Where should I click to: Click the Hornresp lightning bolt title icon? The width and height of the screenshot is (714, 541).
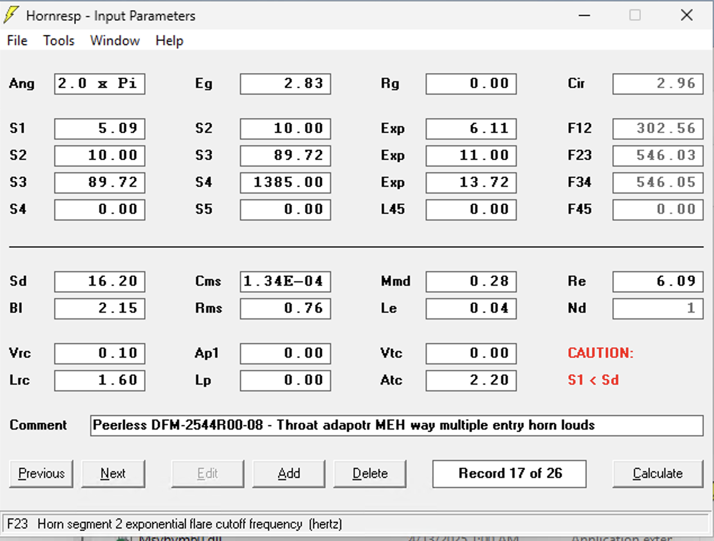click(x=11, y=15)
